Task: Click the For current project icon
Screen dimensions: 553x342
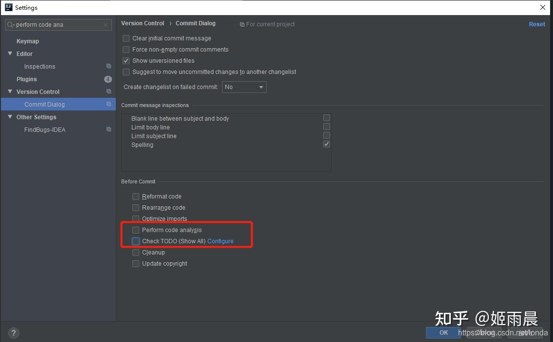Action: click(242, 24)
